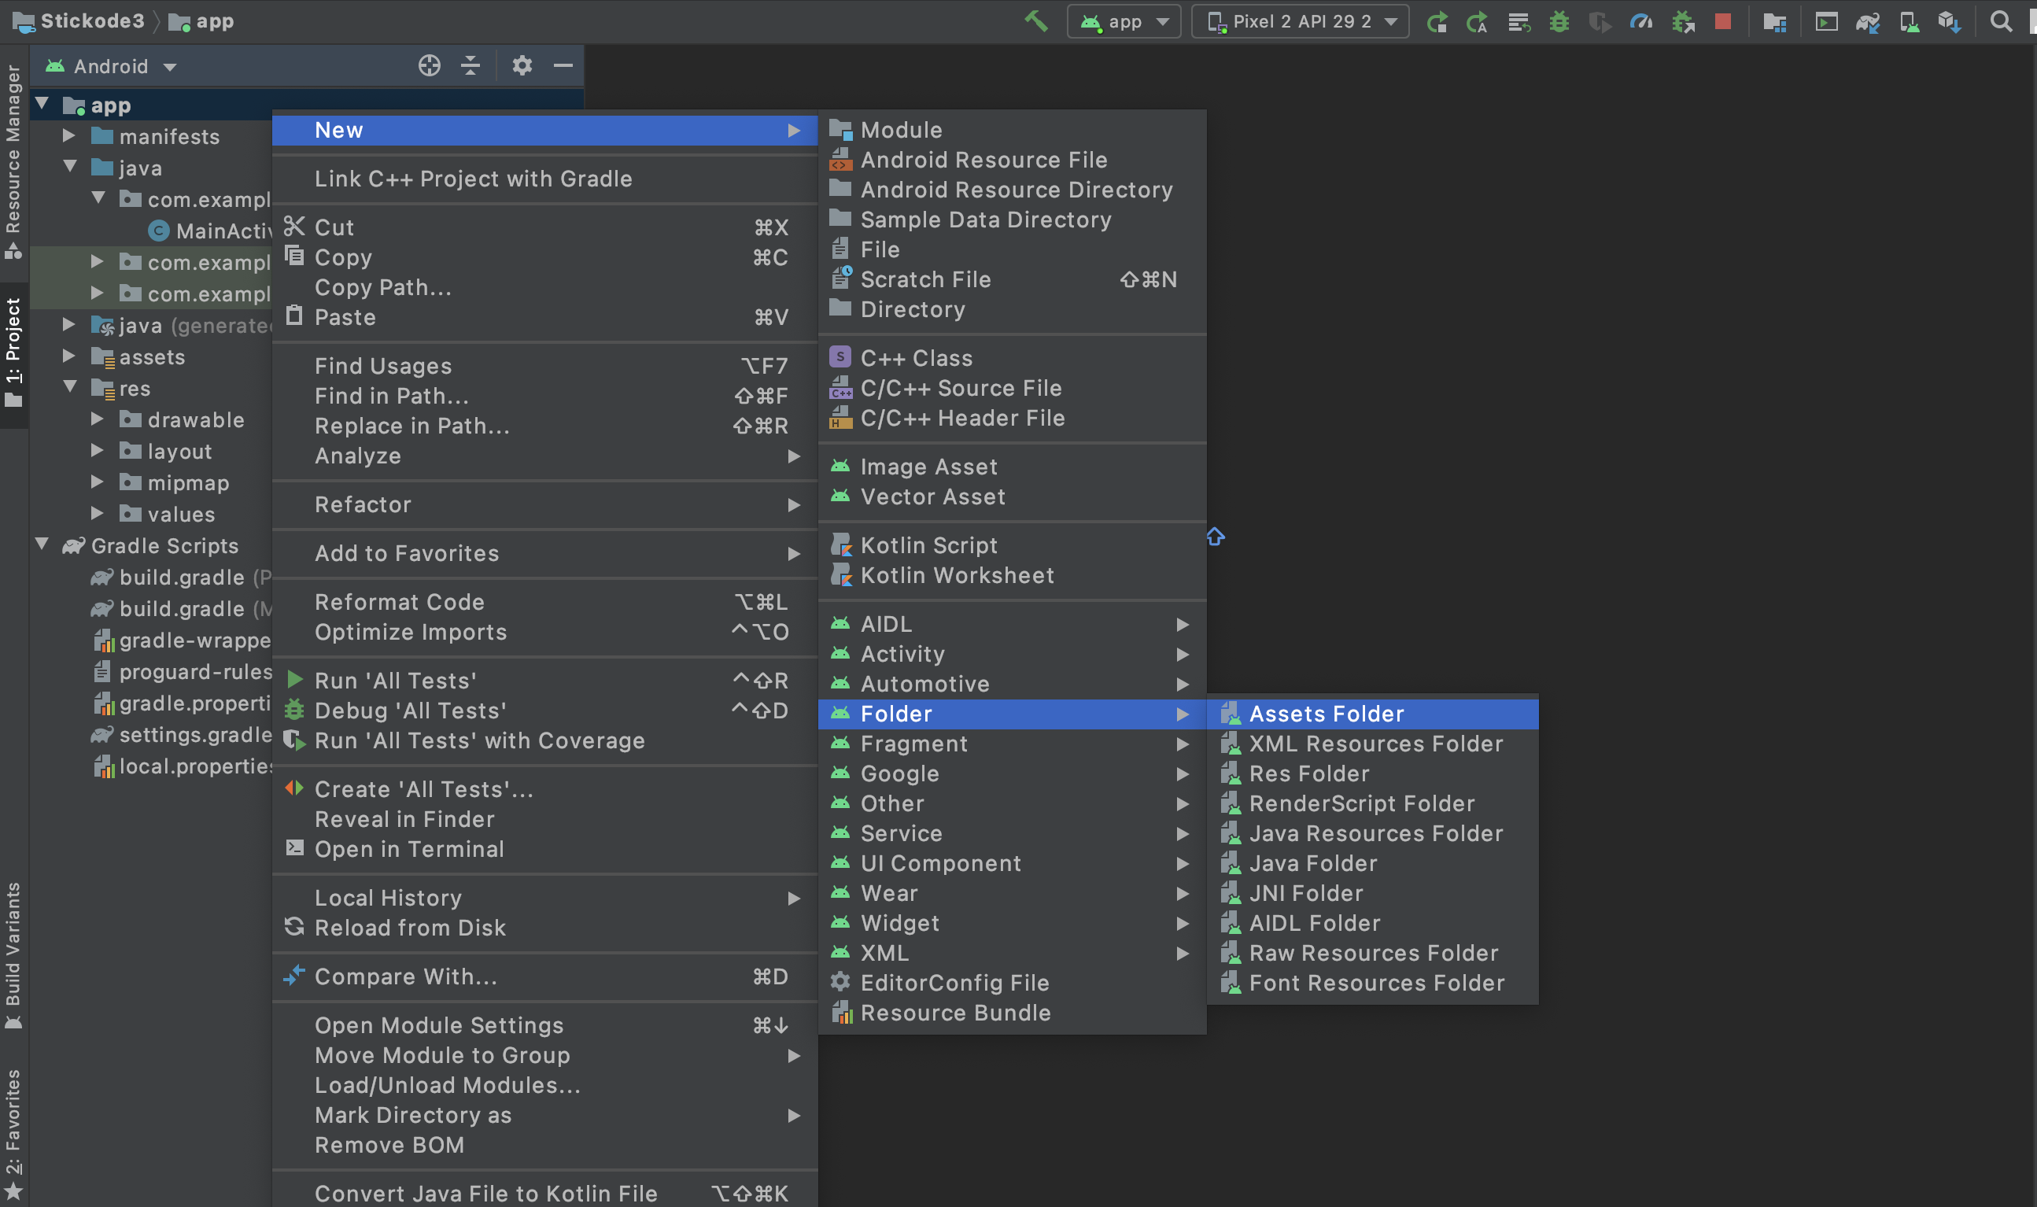
Task: Open the Profiler gauge icon
Action: click(1640, 21)
